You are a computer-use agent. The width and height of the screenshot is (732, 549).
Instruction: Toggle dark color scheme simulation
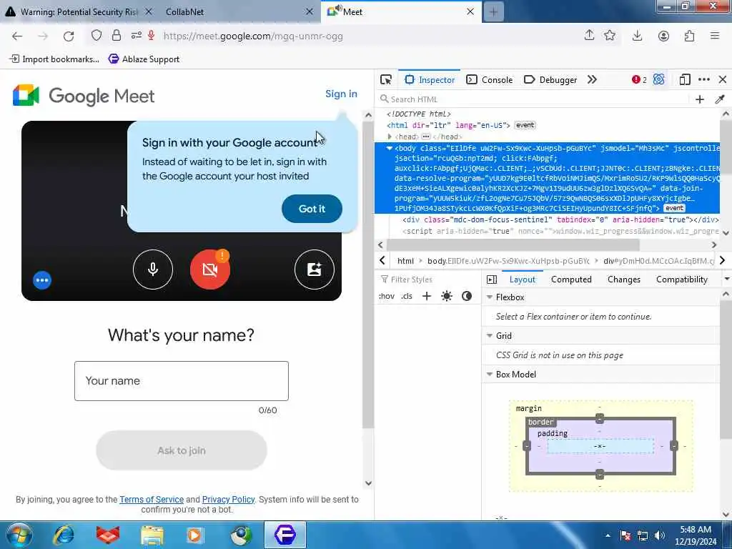click(466, 296)
